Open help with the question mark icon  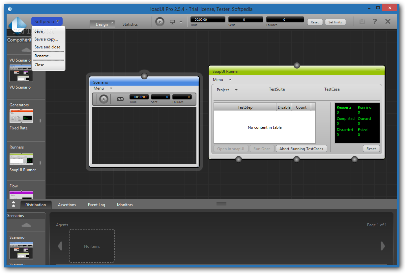[x=375, y=21]
